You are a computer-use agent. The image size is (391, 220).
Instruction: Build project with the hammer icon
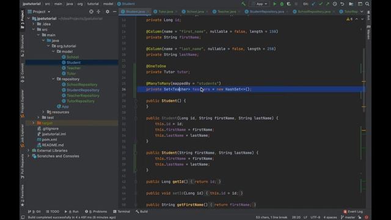(243, 4)
